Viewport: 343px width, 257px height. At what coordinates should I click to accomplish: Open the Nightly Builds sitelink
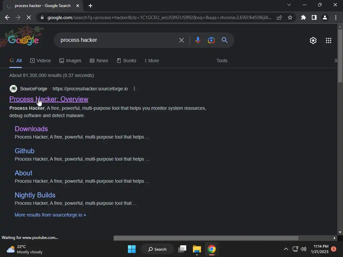35,195
